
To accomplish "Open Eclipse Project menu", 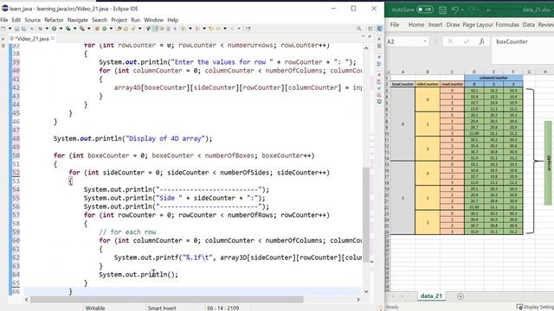I will [x=119, y=20].
